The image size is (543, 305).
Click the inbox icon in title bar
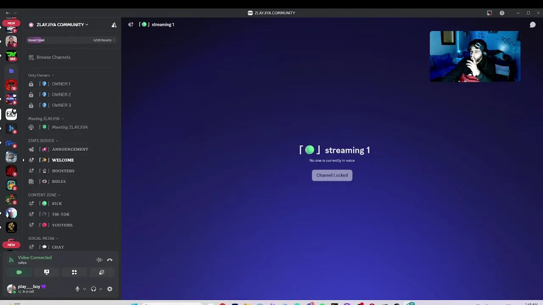(490, 13)
